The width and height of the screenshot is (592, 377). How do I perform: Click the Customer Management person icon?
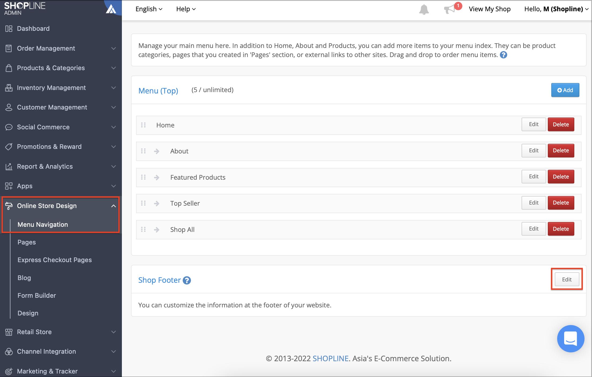point(9,107)
